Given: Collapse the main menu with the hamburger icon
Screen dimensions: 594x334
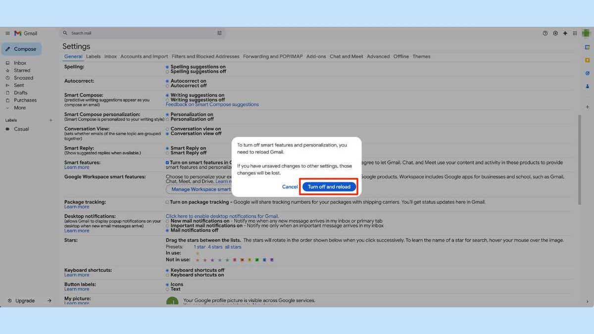Looking at the screenshot, I should (x=7, y=33).
